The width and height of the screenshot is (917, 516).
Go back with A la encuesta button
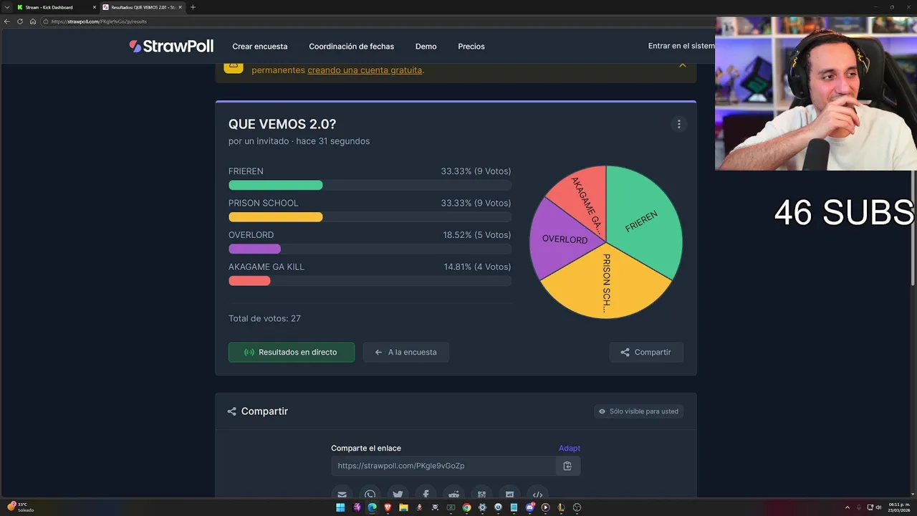coord(405,352)
